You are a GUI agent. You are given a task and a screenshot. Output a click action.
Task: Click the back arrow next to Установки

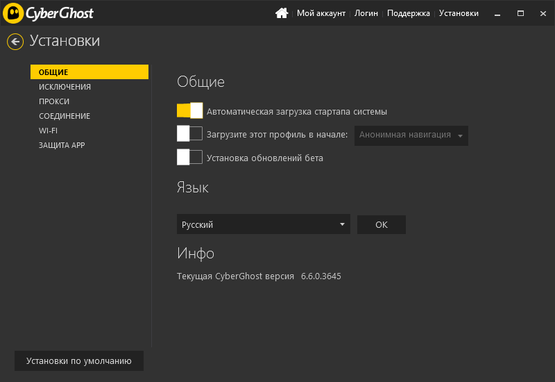(x=15, y=42)
